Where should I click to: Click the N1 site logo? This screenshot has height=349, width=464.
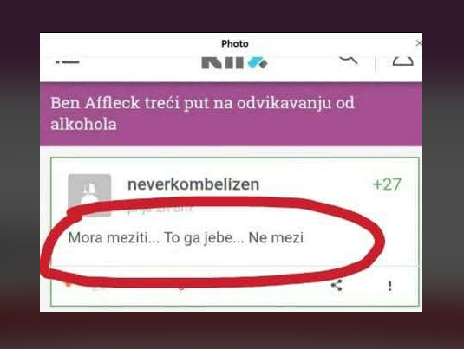(x=234, y=62)
